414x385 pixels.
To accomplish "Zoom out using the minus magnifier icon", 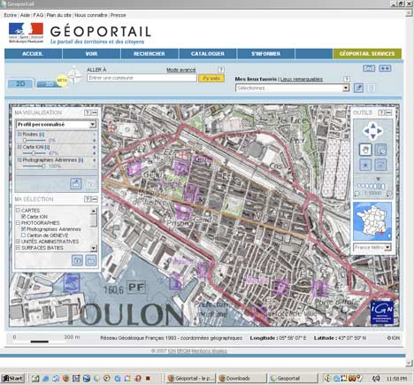I will [357, 194].
